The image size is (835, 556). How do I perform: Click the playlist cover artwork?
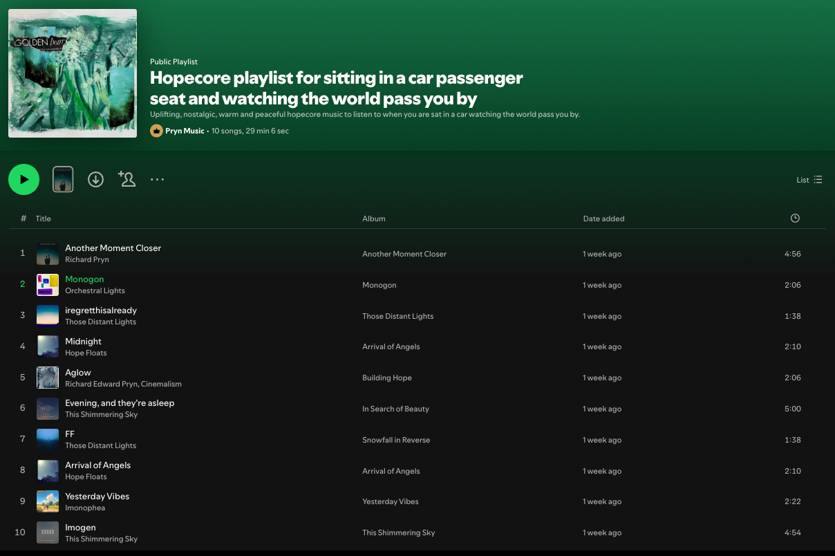point(72,73)
